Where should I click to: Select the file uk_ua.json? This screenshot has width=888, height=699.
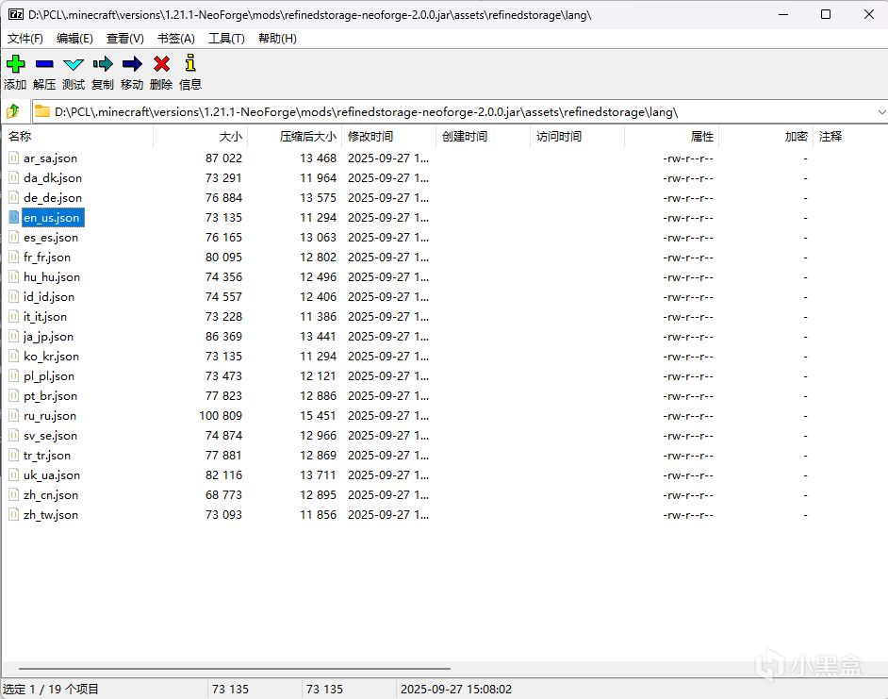point(52,475)
